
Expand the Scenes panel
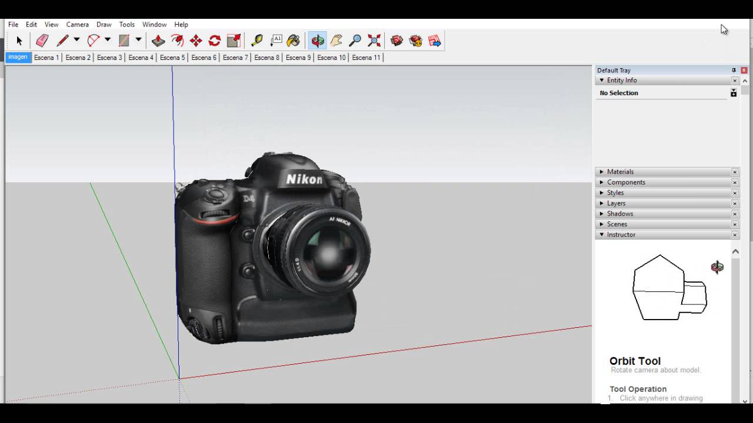tap(601, 224)
